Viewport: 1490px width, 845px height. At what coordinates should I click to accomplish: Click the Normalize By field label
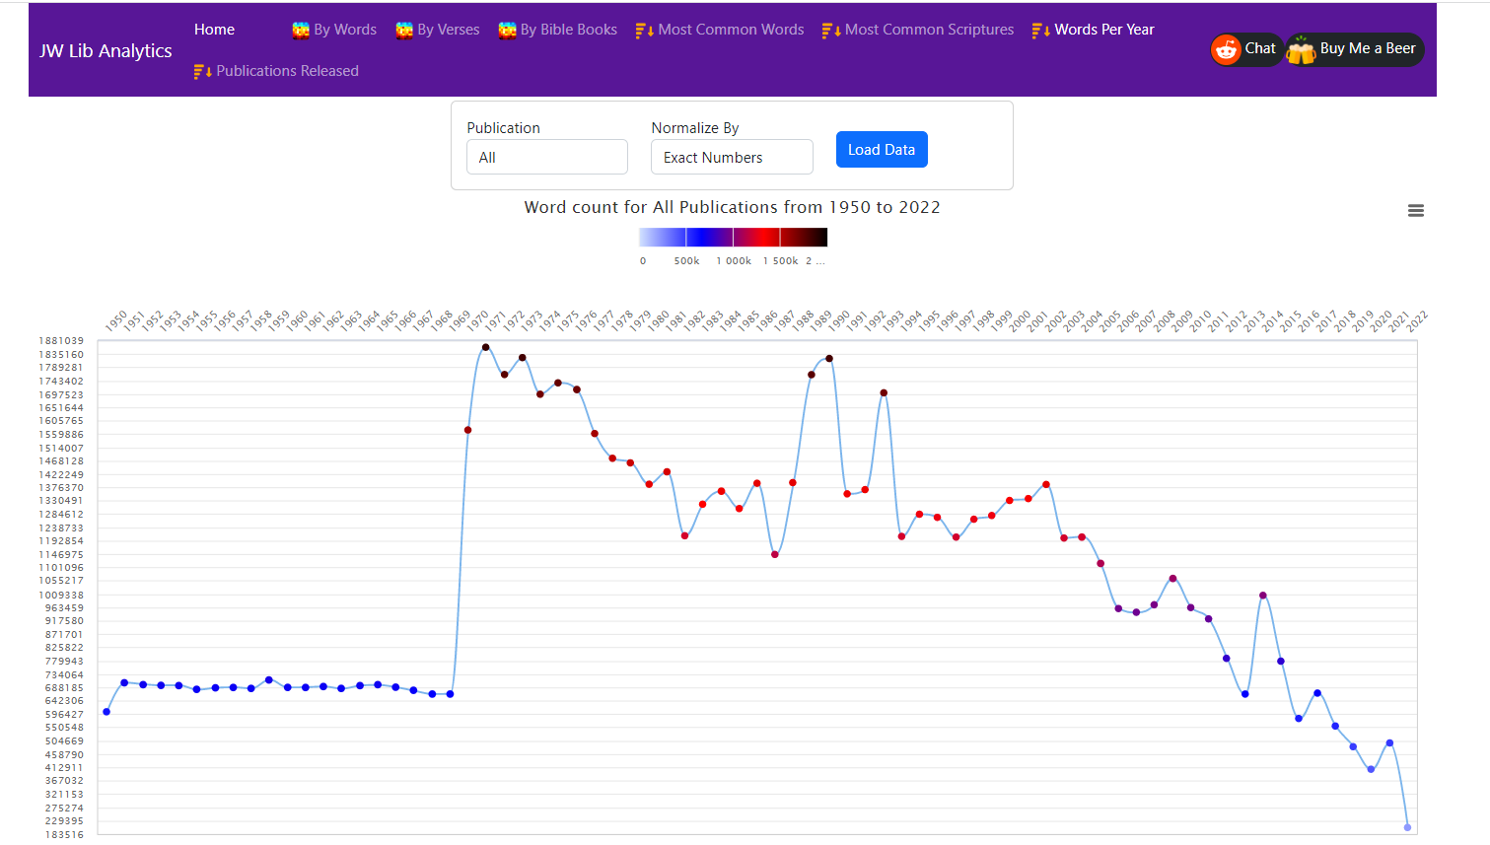[x=695, y=128]
